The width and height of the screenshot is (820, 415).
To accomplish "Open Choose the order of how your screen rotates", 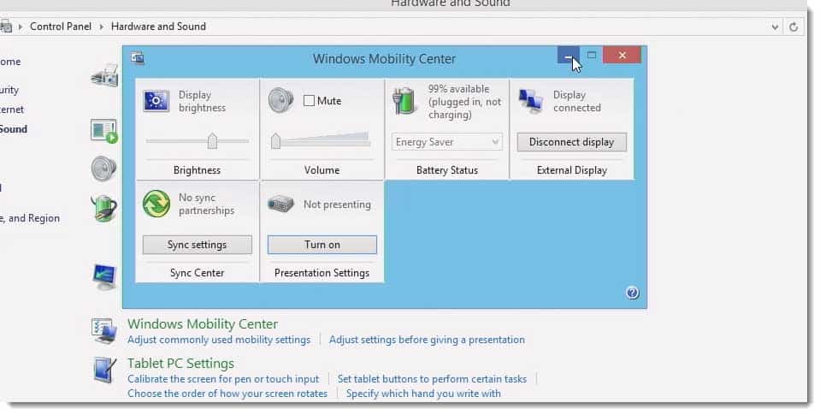I will (x=227, y=394).
